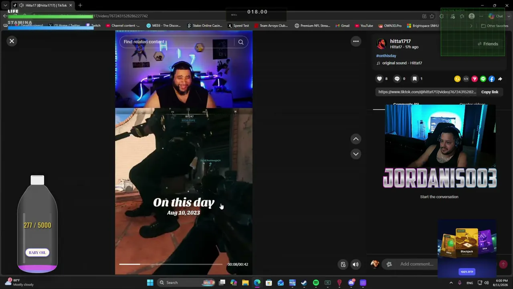Go to the previous video with up chevron
Screen dimensions: 513x289
355,139
